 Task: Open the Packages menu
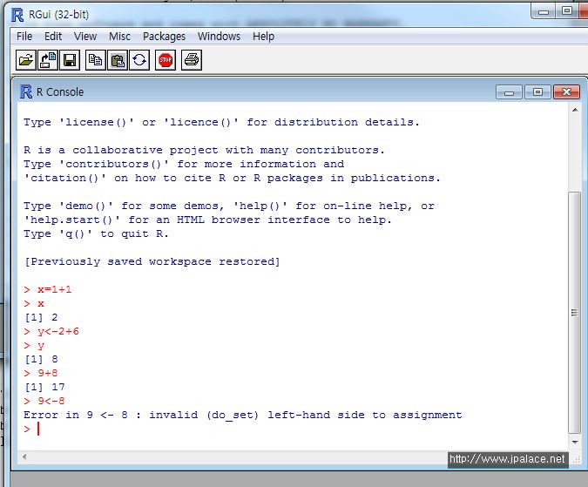click(164, 37)
